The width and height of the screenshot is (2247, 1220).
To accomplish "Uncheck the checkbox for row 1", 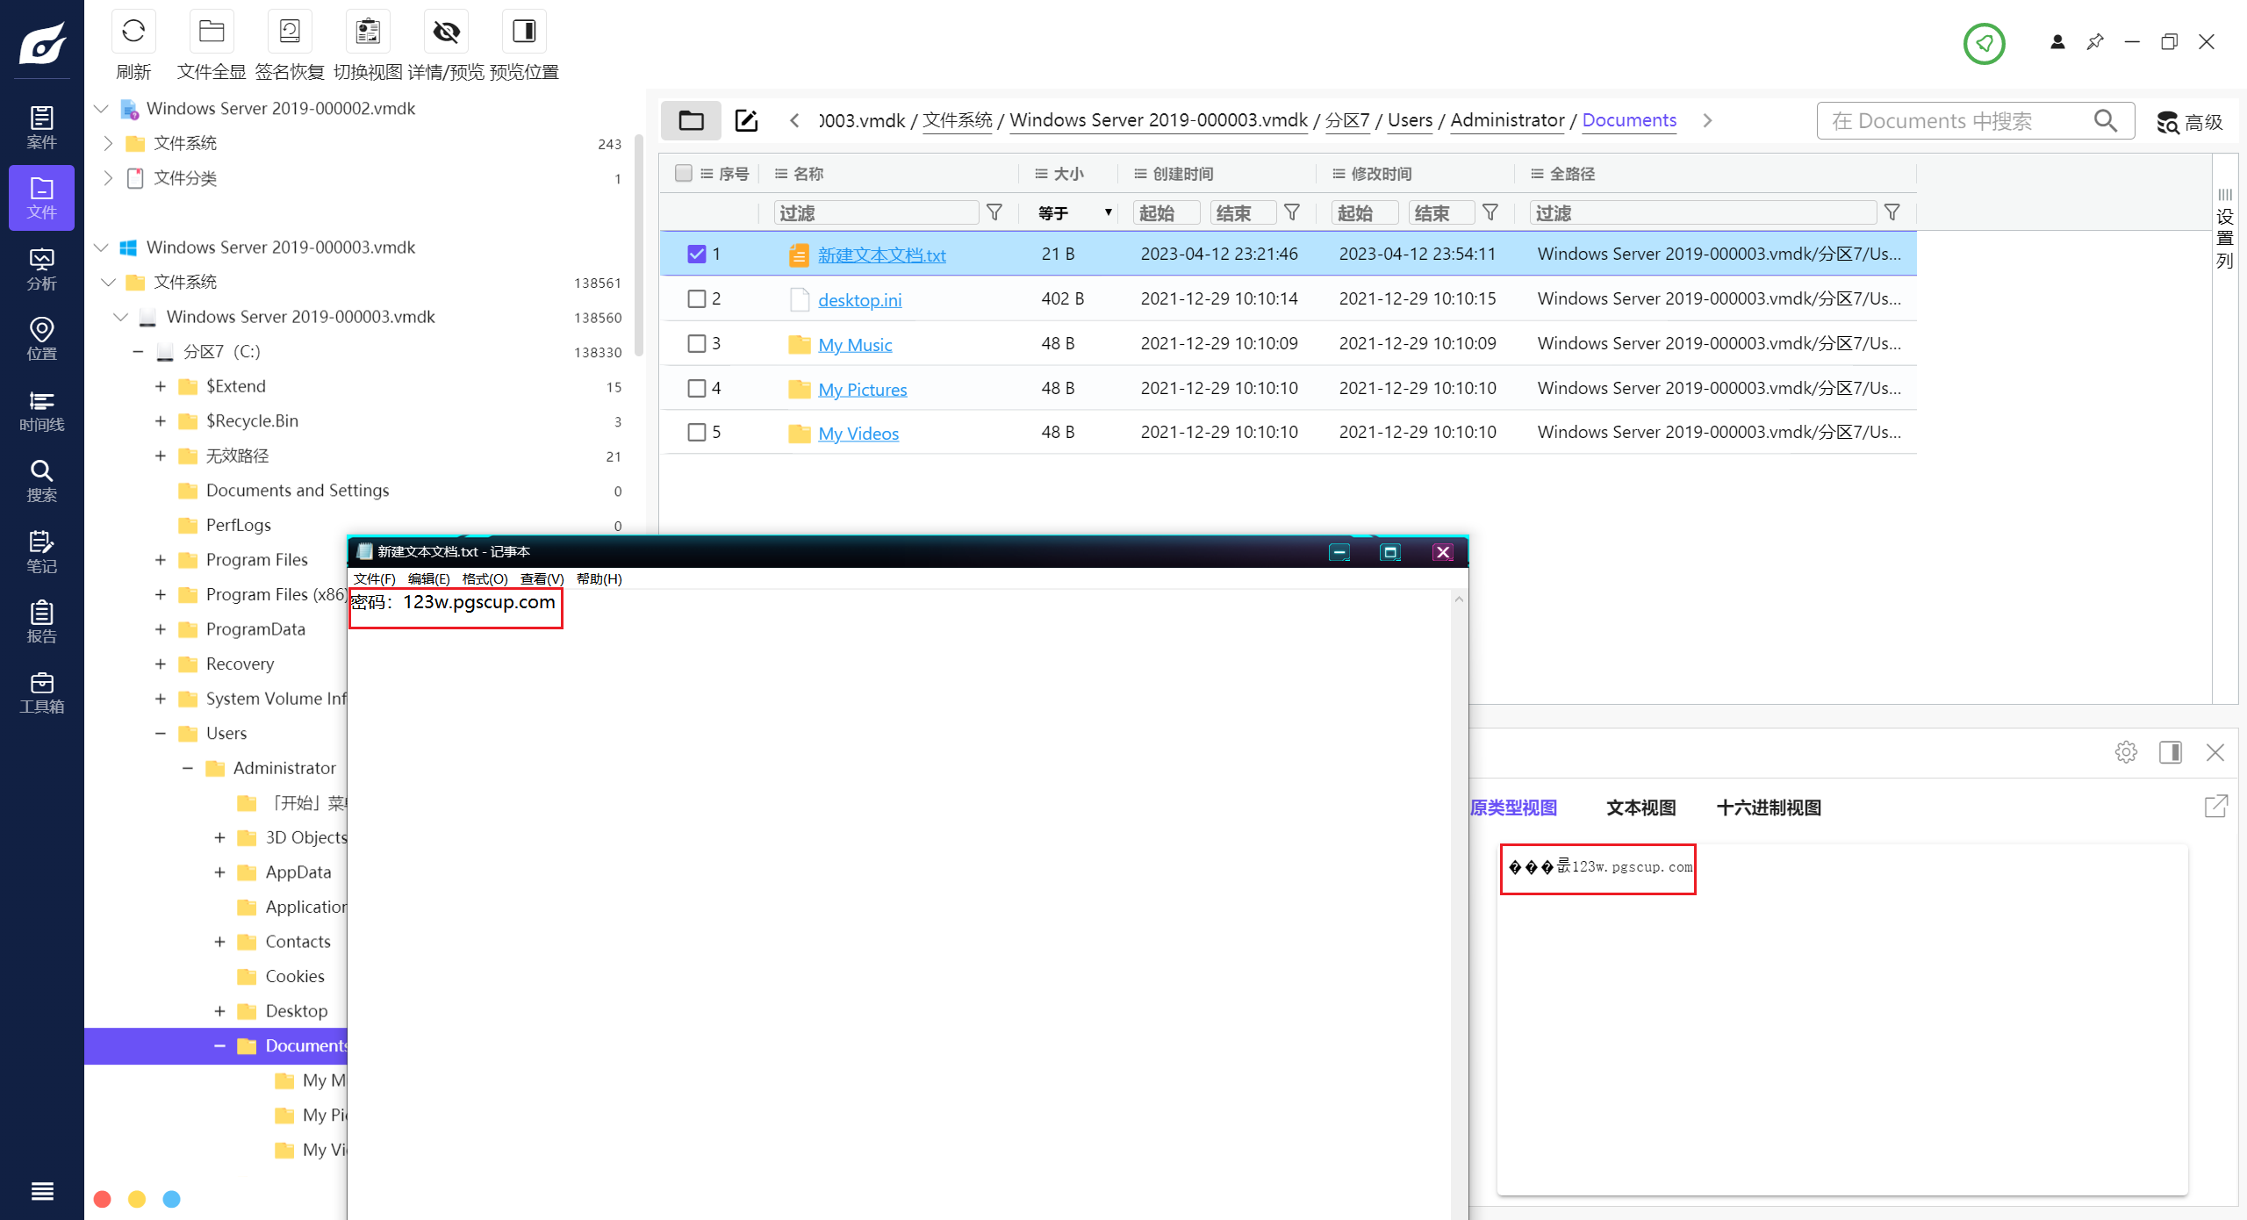I will pos(696,254).
